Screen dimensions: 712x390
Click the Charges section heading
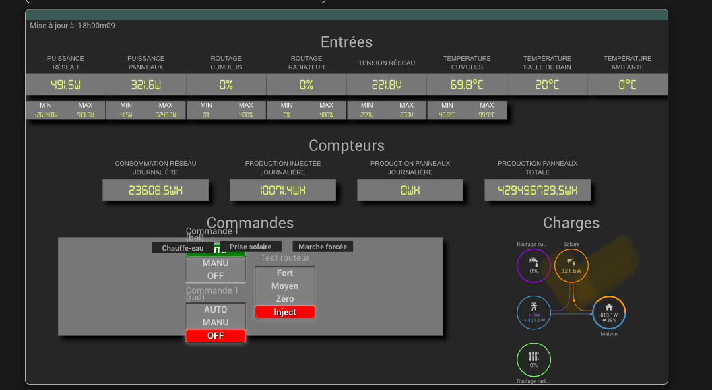571,223
